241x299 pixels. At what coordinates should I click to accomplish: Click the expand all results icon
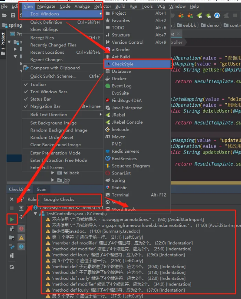pyautogui.click(x=21, y=208)
